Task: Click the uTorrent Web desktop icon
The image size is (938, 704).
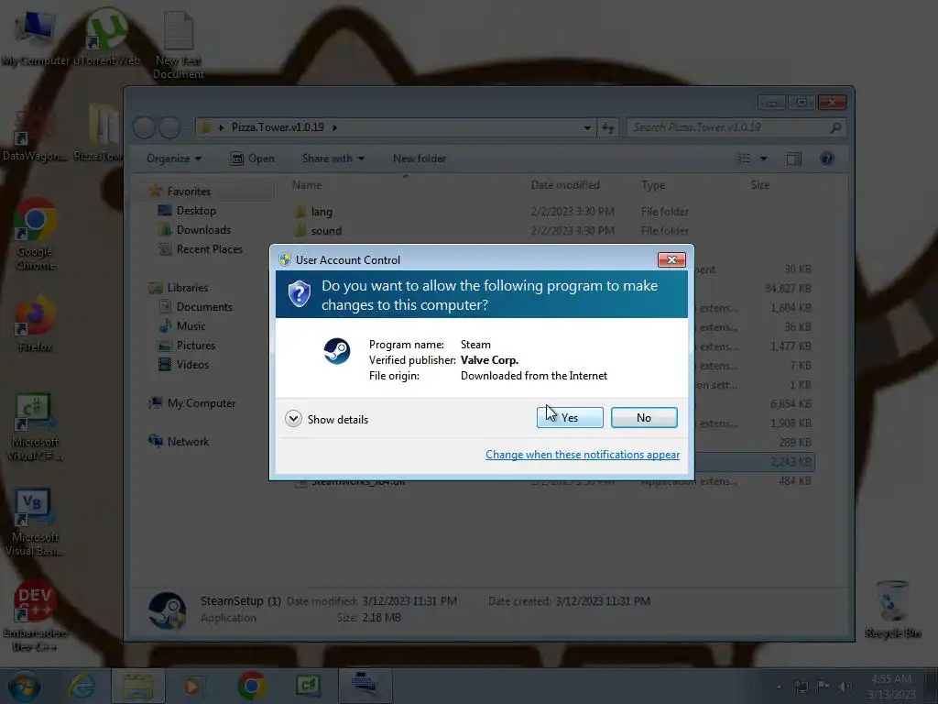Action: (106, 38)
